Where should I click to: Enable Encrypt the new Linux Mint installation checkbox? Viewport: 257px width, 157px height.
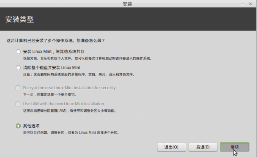point(18,88)
